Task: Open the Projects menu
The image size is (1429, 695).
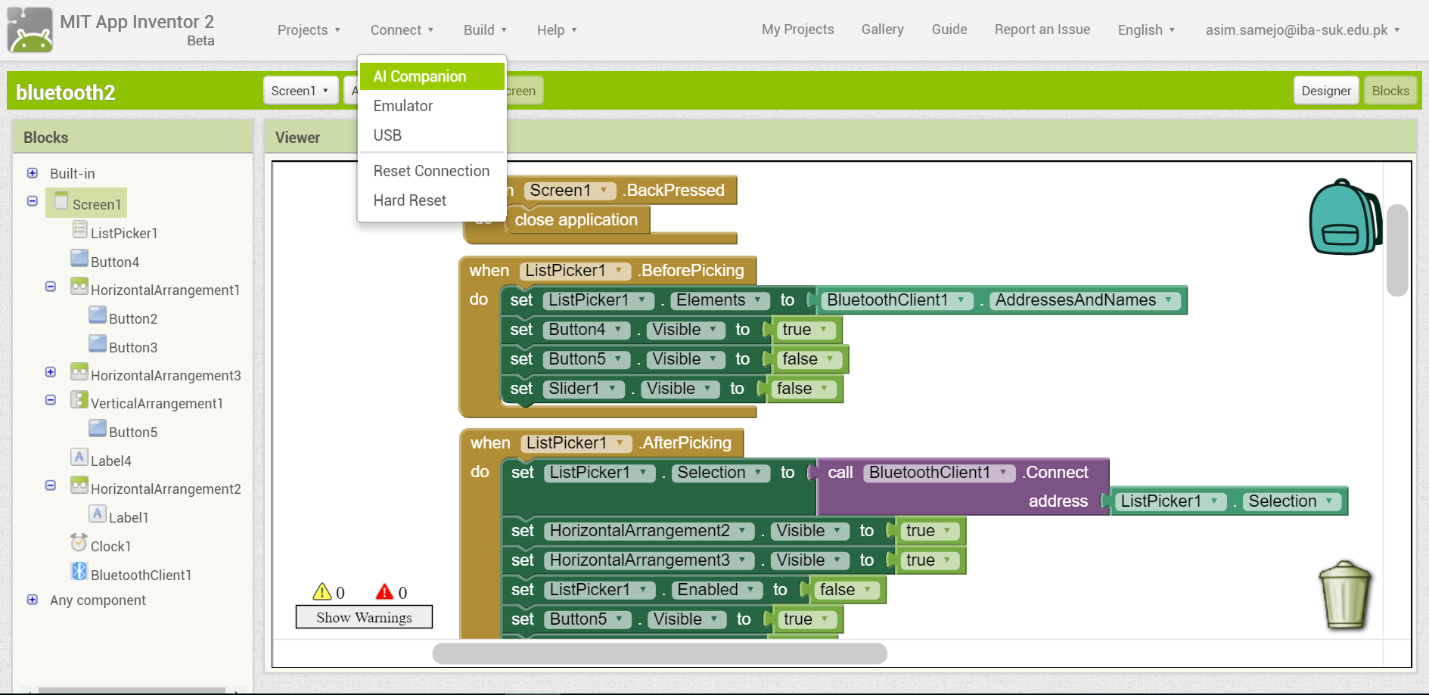Action: 309,30
